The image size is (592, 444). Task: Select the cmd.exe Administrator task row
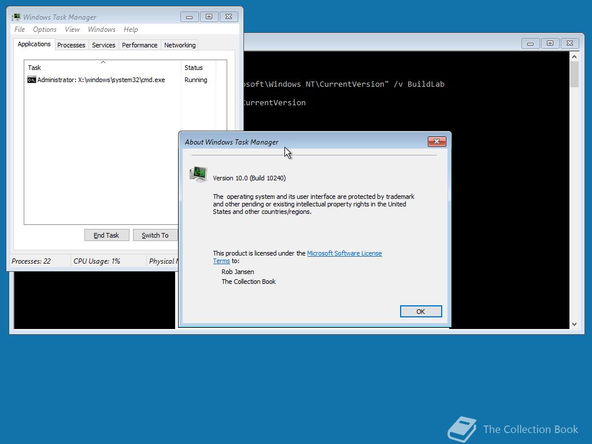102,80
